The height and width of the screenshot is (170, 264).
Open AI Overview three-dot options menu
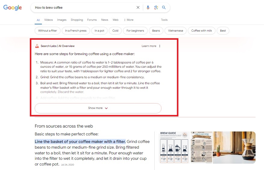pos(160,46)
